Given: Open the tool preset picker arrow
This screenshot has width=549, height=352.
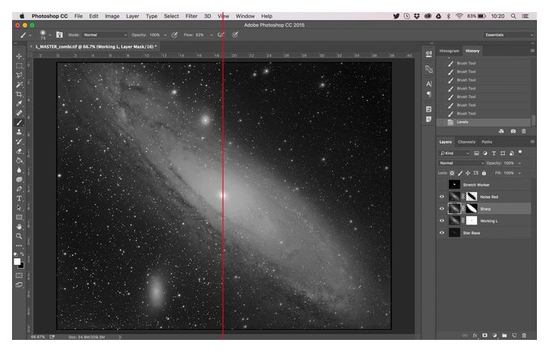Looking at the screenshot, I should coord(30,35).
